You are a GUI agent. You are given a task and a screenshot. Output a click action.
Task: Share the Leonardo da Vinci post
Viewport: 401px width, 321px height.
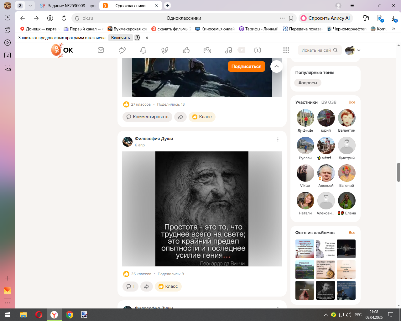pos(147,287)
